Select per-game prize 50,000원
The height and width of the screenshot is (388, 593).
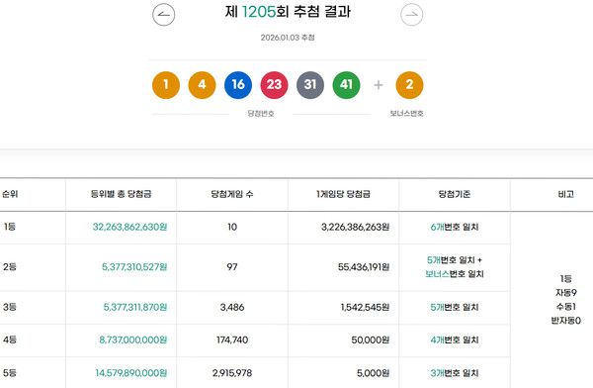click(371, 339)
